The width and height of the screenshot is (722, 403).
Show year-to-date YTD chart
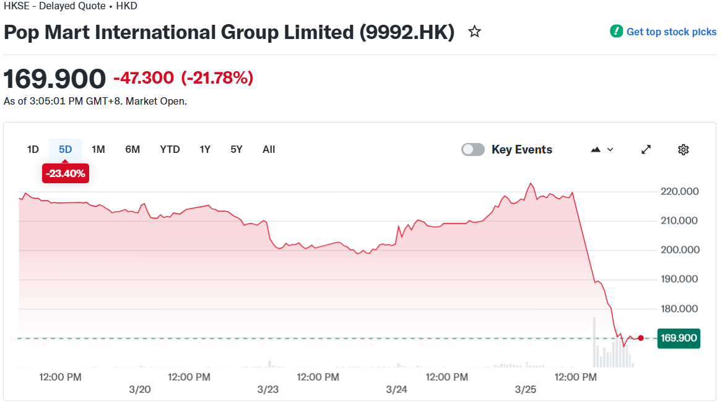point(170,149)
